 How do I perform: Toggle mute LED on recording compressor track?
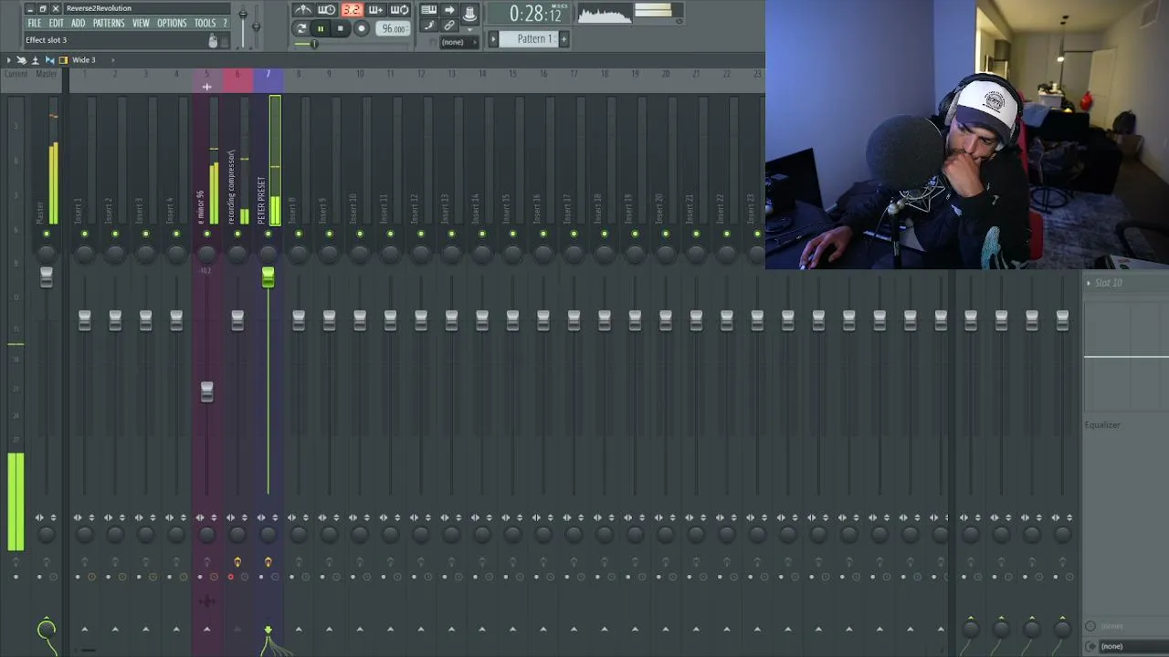click(x=237, y=235)
